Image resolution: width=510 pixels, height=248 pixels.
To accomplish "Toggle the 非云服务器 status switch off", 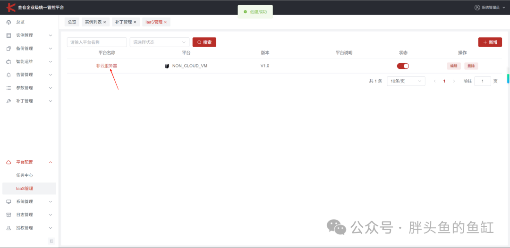I will pyautogui.click(x=403, y=66).
